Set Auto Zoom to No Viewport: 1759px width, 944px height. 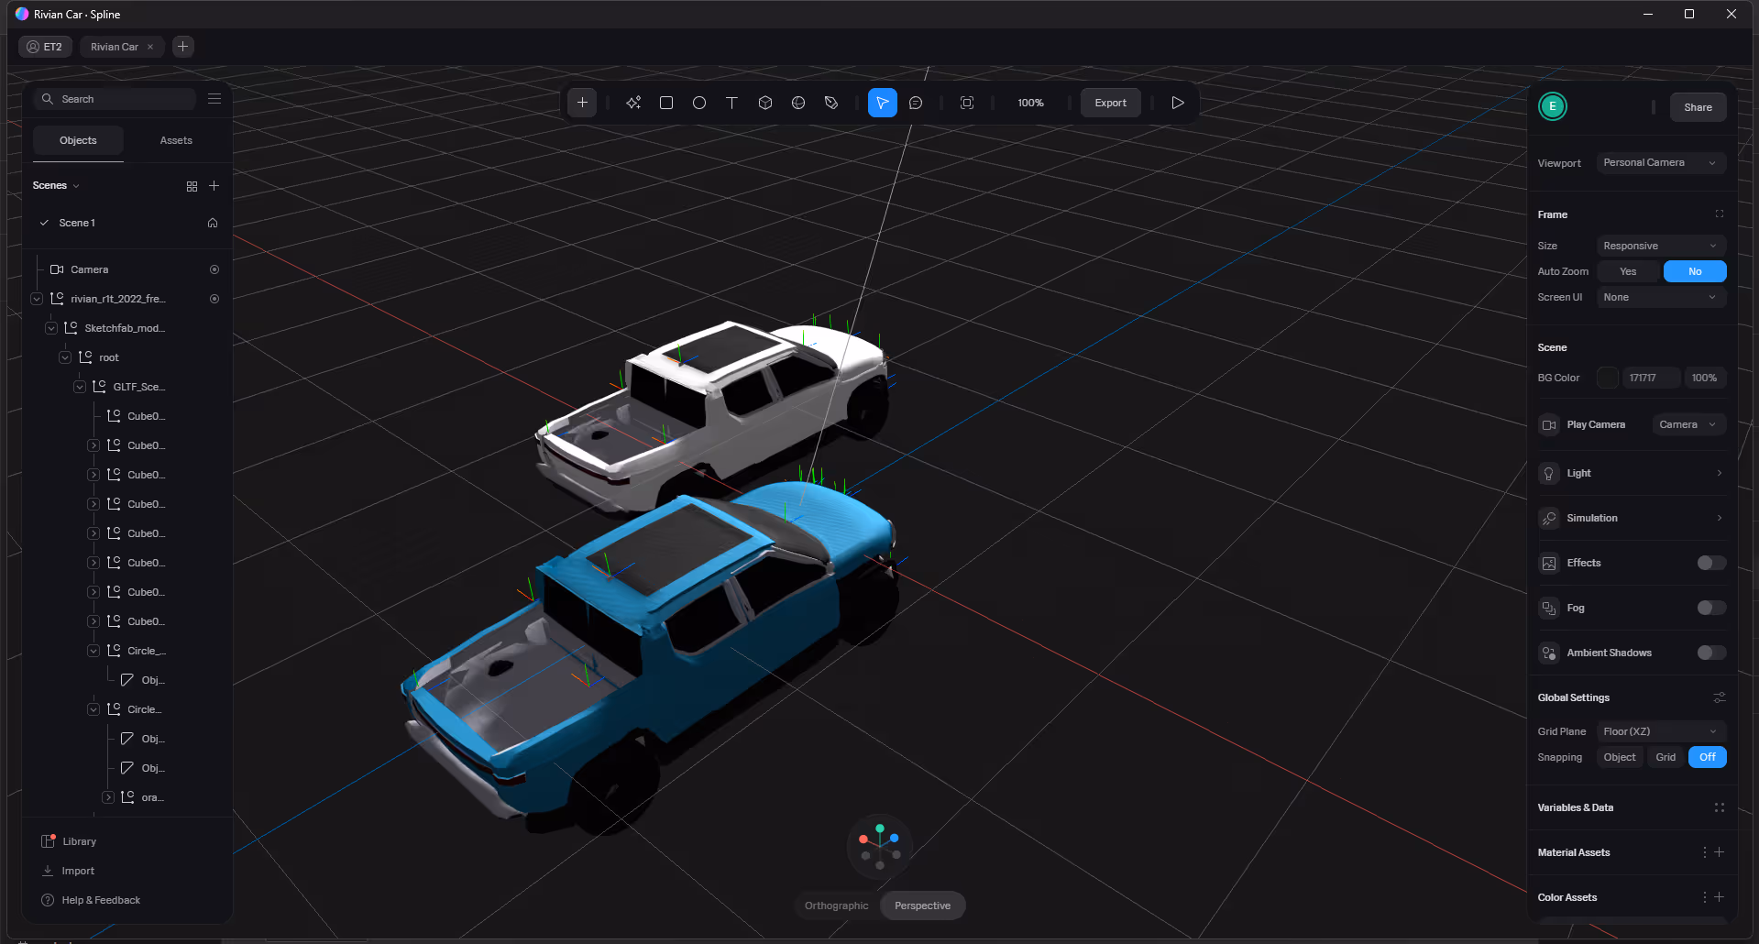[x=1695, y=271]
